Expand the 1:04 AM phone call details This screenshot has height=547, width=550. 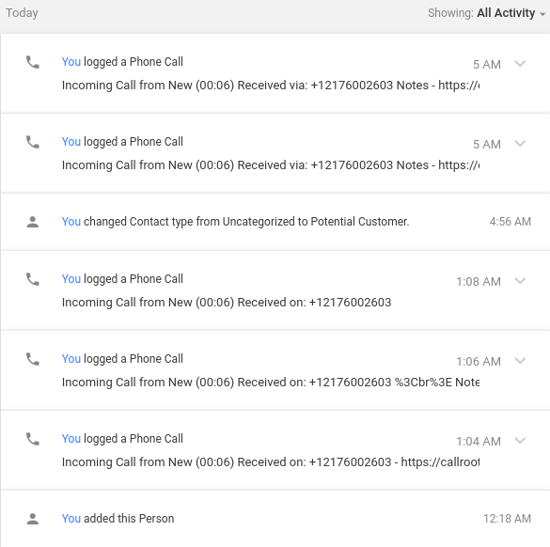[520, 441]
